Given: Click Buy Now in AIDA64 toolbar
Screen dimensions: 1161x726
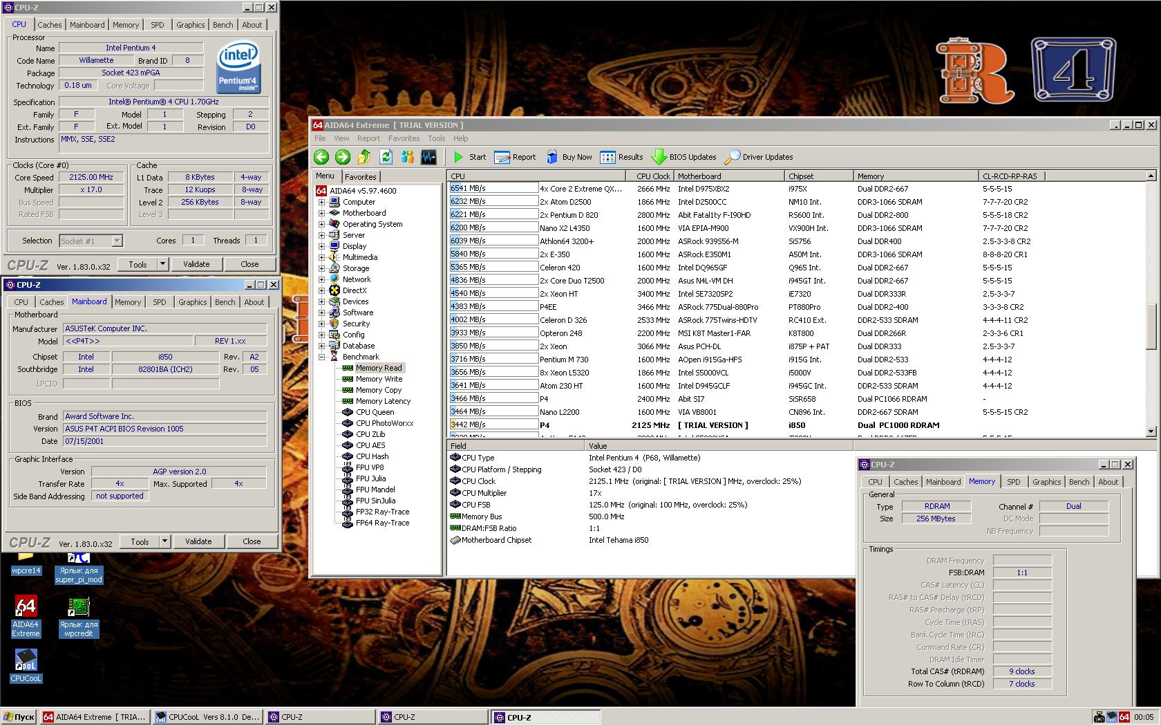Looking at the screenshot, I should [569, 157].
